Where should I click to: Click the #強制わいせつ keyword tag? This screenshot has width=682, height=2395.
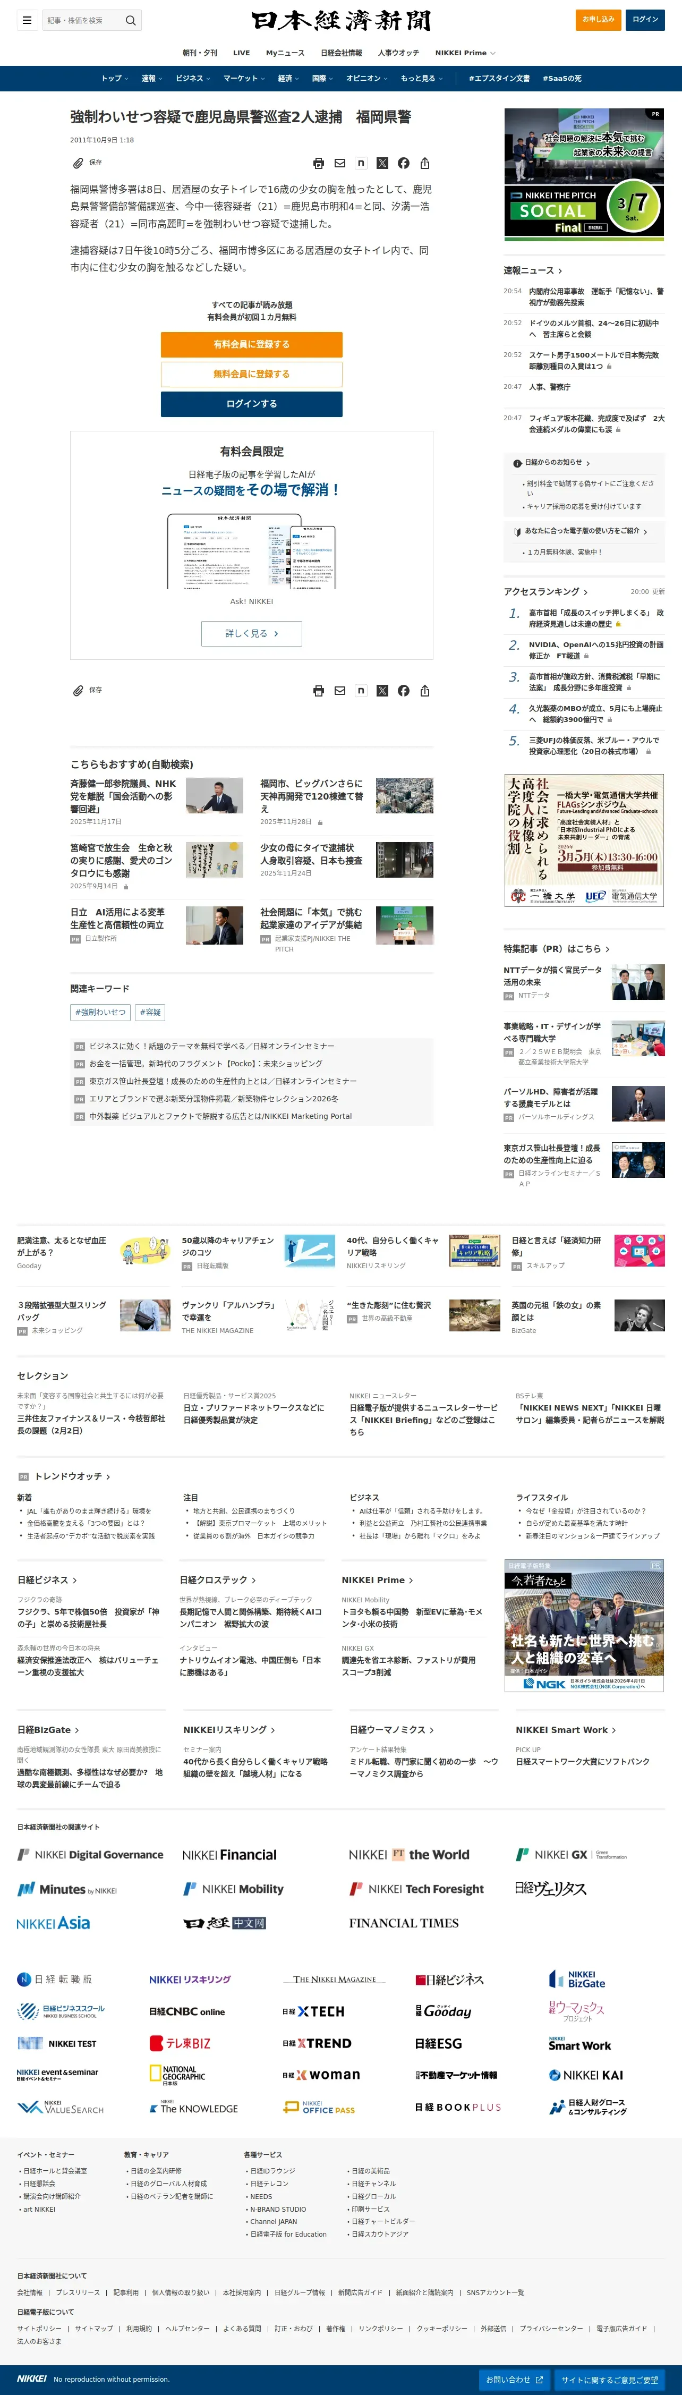[100, 1013]
